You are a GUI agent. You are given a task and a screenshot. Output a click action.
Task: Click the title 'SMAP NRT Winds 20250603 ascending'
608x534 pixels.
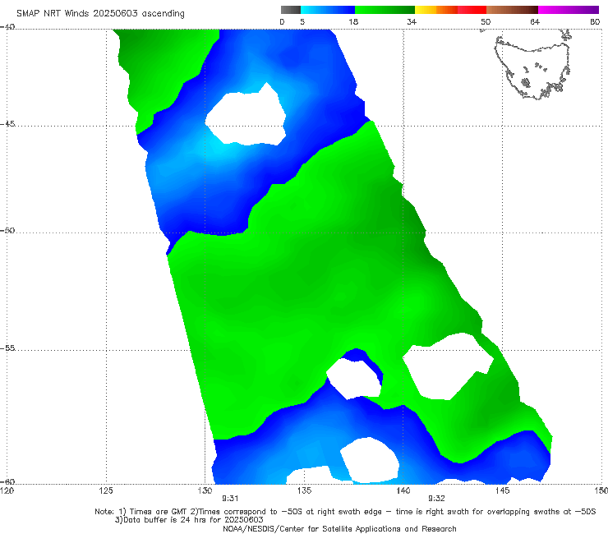[x=100, y=13]
